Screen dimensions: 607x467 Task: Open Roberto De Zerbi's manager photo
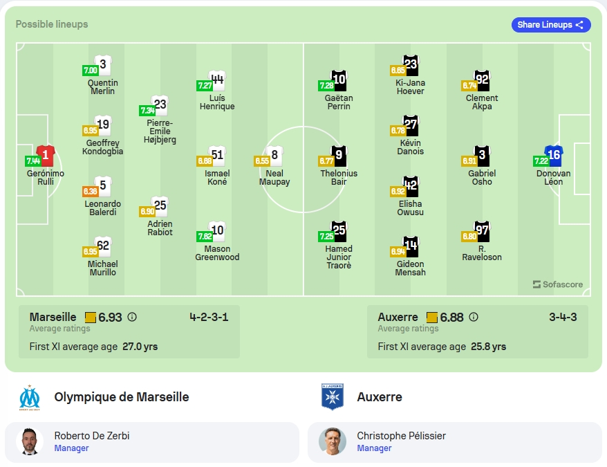pyautogui.click(x=30, y=441)
